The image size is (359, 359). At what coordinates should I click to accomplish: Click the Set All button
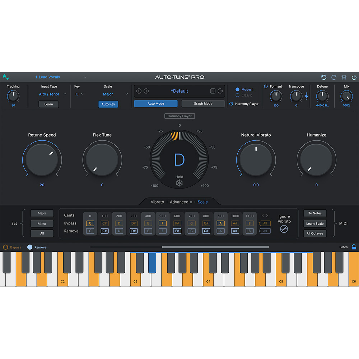(x=42, y=233)
